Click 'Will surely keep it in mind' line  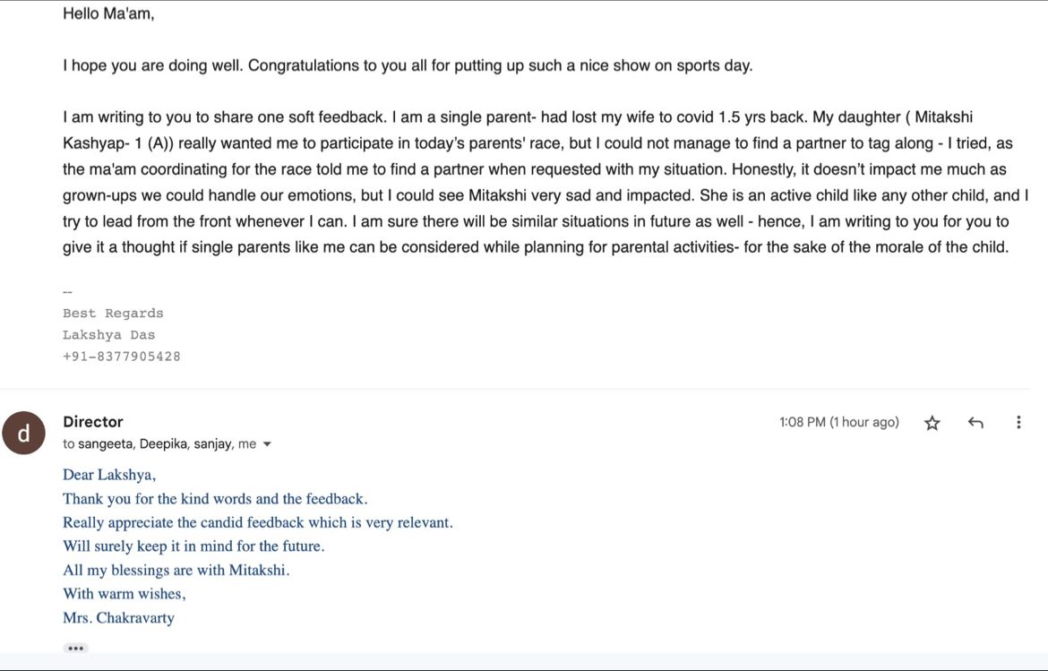pos(193,546)
